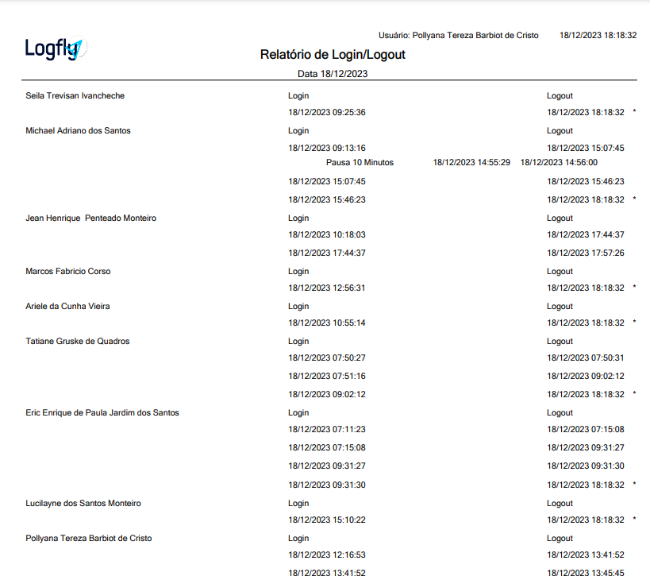The image size is (650, 576).
Task: Click the 'Logout' label in Lucilayne's row
Action: pos(560,504)
